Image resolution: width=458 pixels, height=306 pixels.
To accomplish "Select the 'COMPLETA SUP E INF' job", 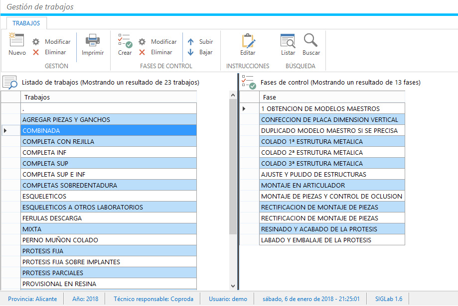I will click(x=109, y=175).
